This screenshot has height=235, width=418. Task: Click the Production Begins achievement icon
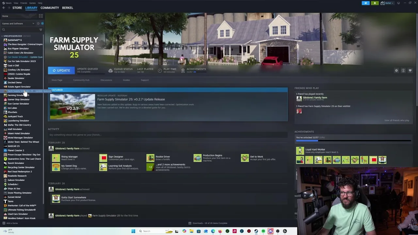(198, 158)
